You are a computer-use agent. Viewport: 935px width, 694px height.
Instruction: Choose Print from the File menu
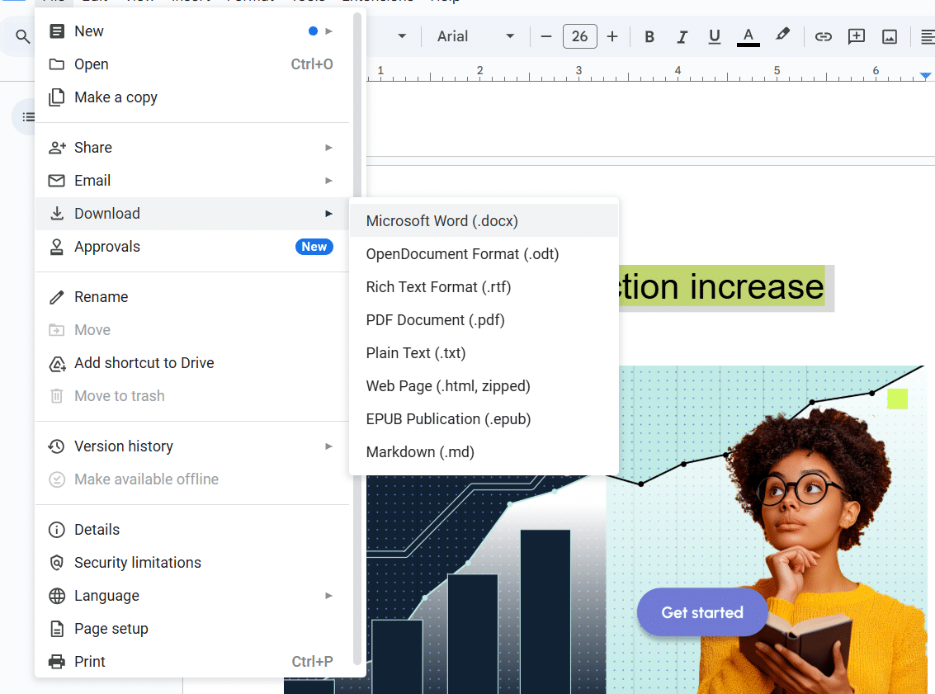192,661
